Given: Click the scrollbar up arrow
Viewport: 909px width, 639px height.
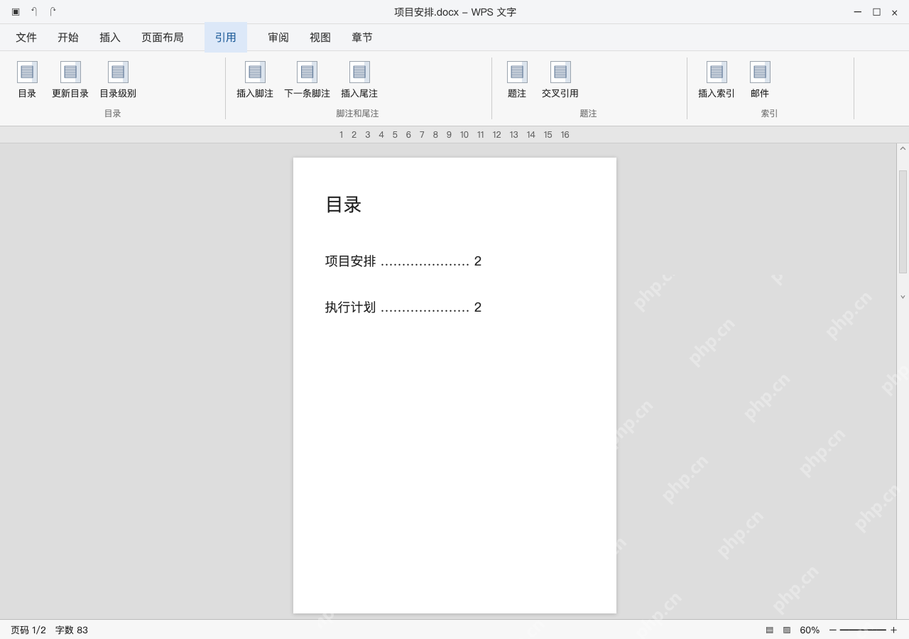Looking at the screenshot, I should tap(903, 149).
